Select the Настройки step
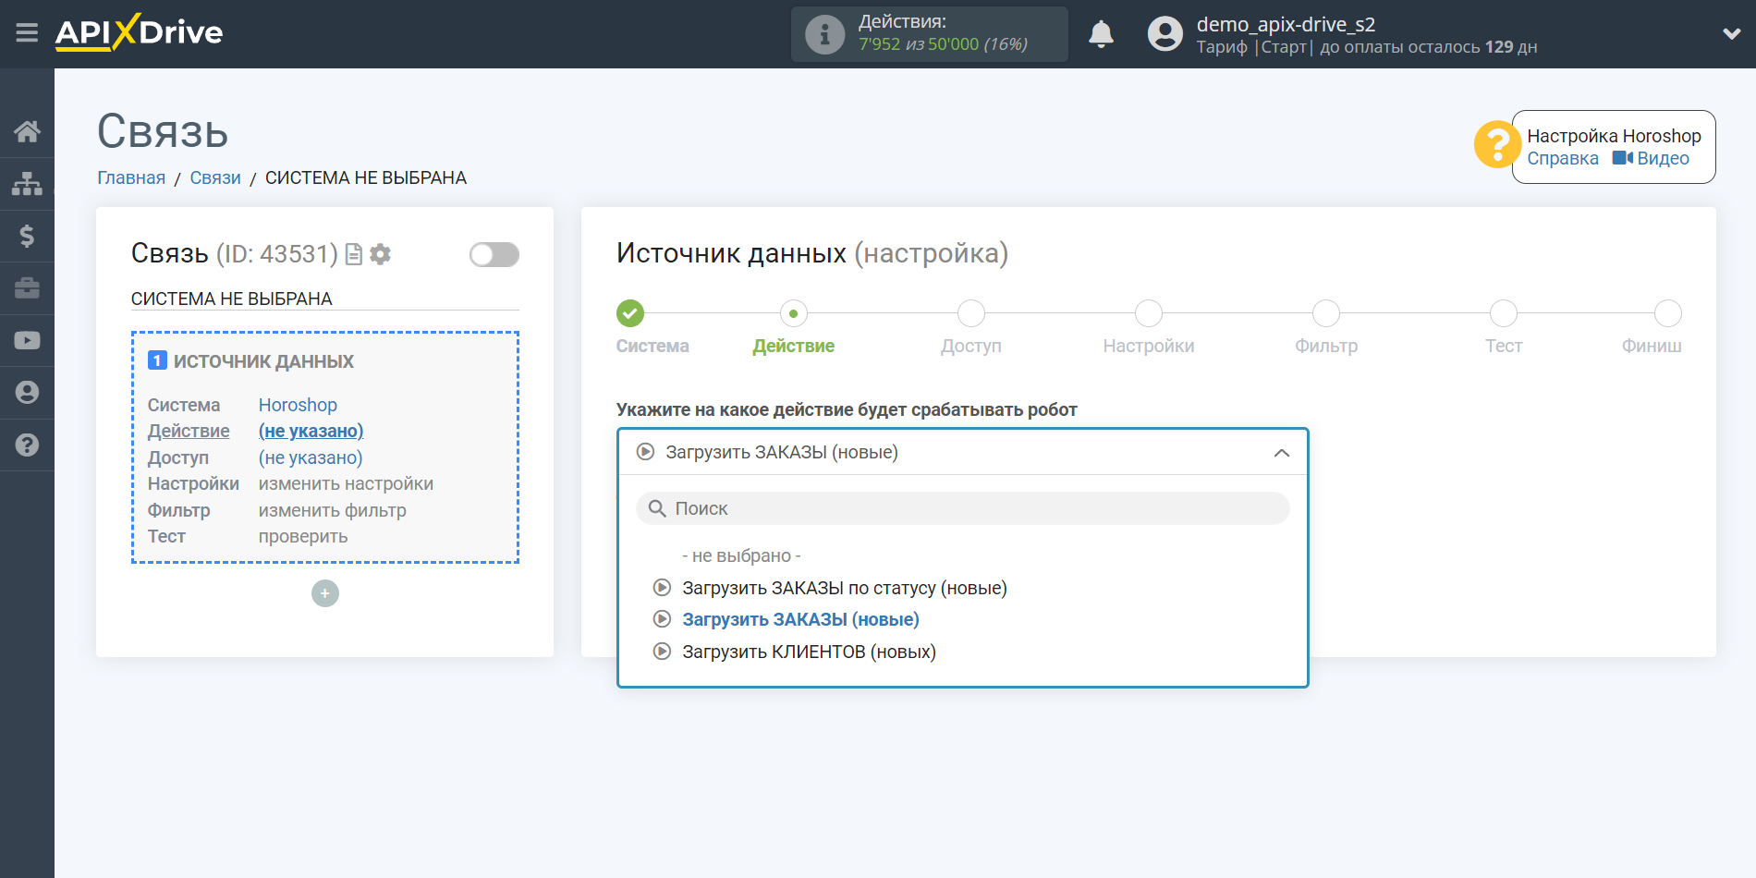Viewport: 1756px width, 878px height. coord(1148,313)
